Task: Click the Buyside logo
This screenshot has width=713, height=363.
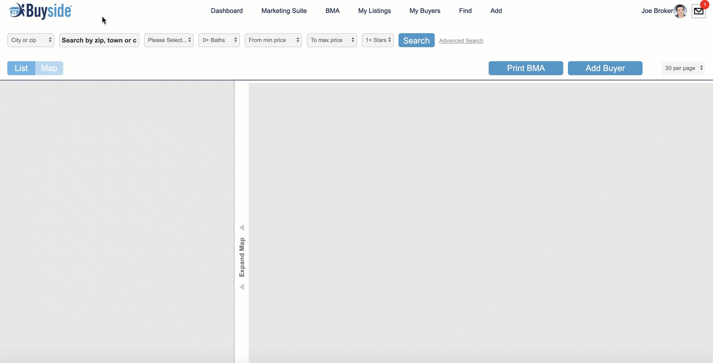Action: coord(40,11)
